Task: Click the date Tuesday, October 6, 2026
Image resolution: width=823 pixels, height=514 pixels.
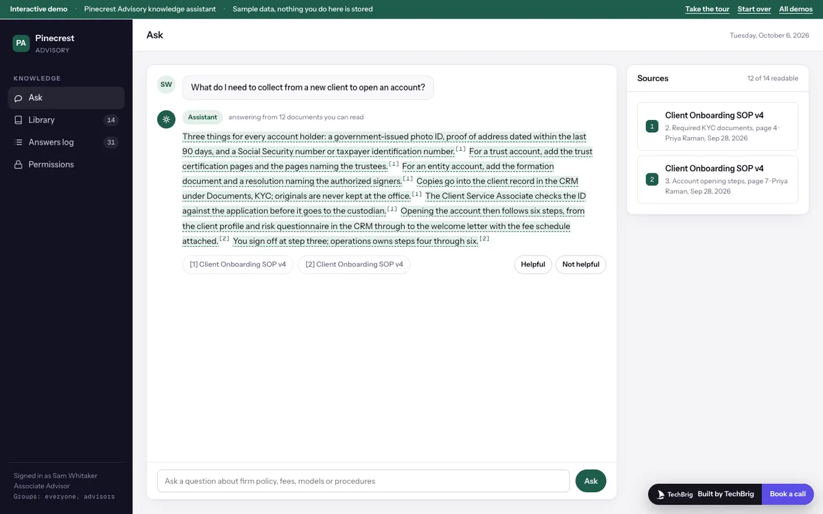Action: pos(770,36)
